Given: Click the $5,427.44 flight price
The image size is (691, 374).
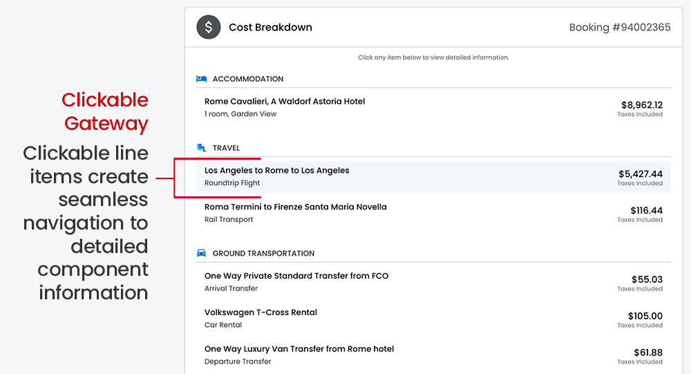Looking at the screenshot, I should coord(640,174).
